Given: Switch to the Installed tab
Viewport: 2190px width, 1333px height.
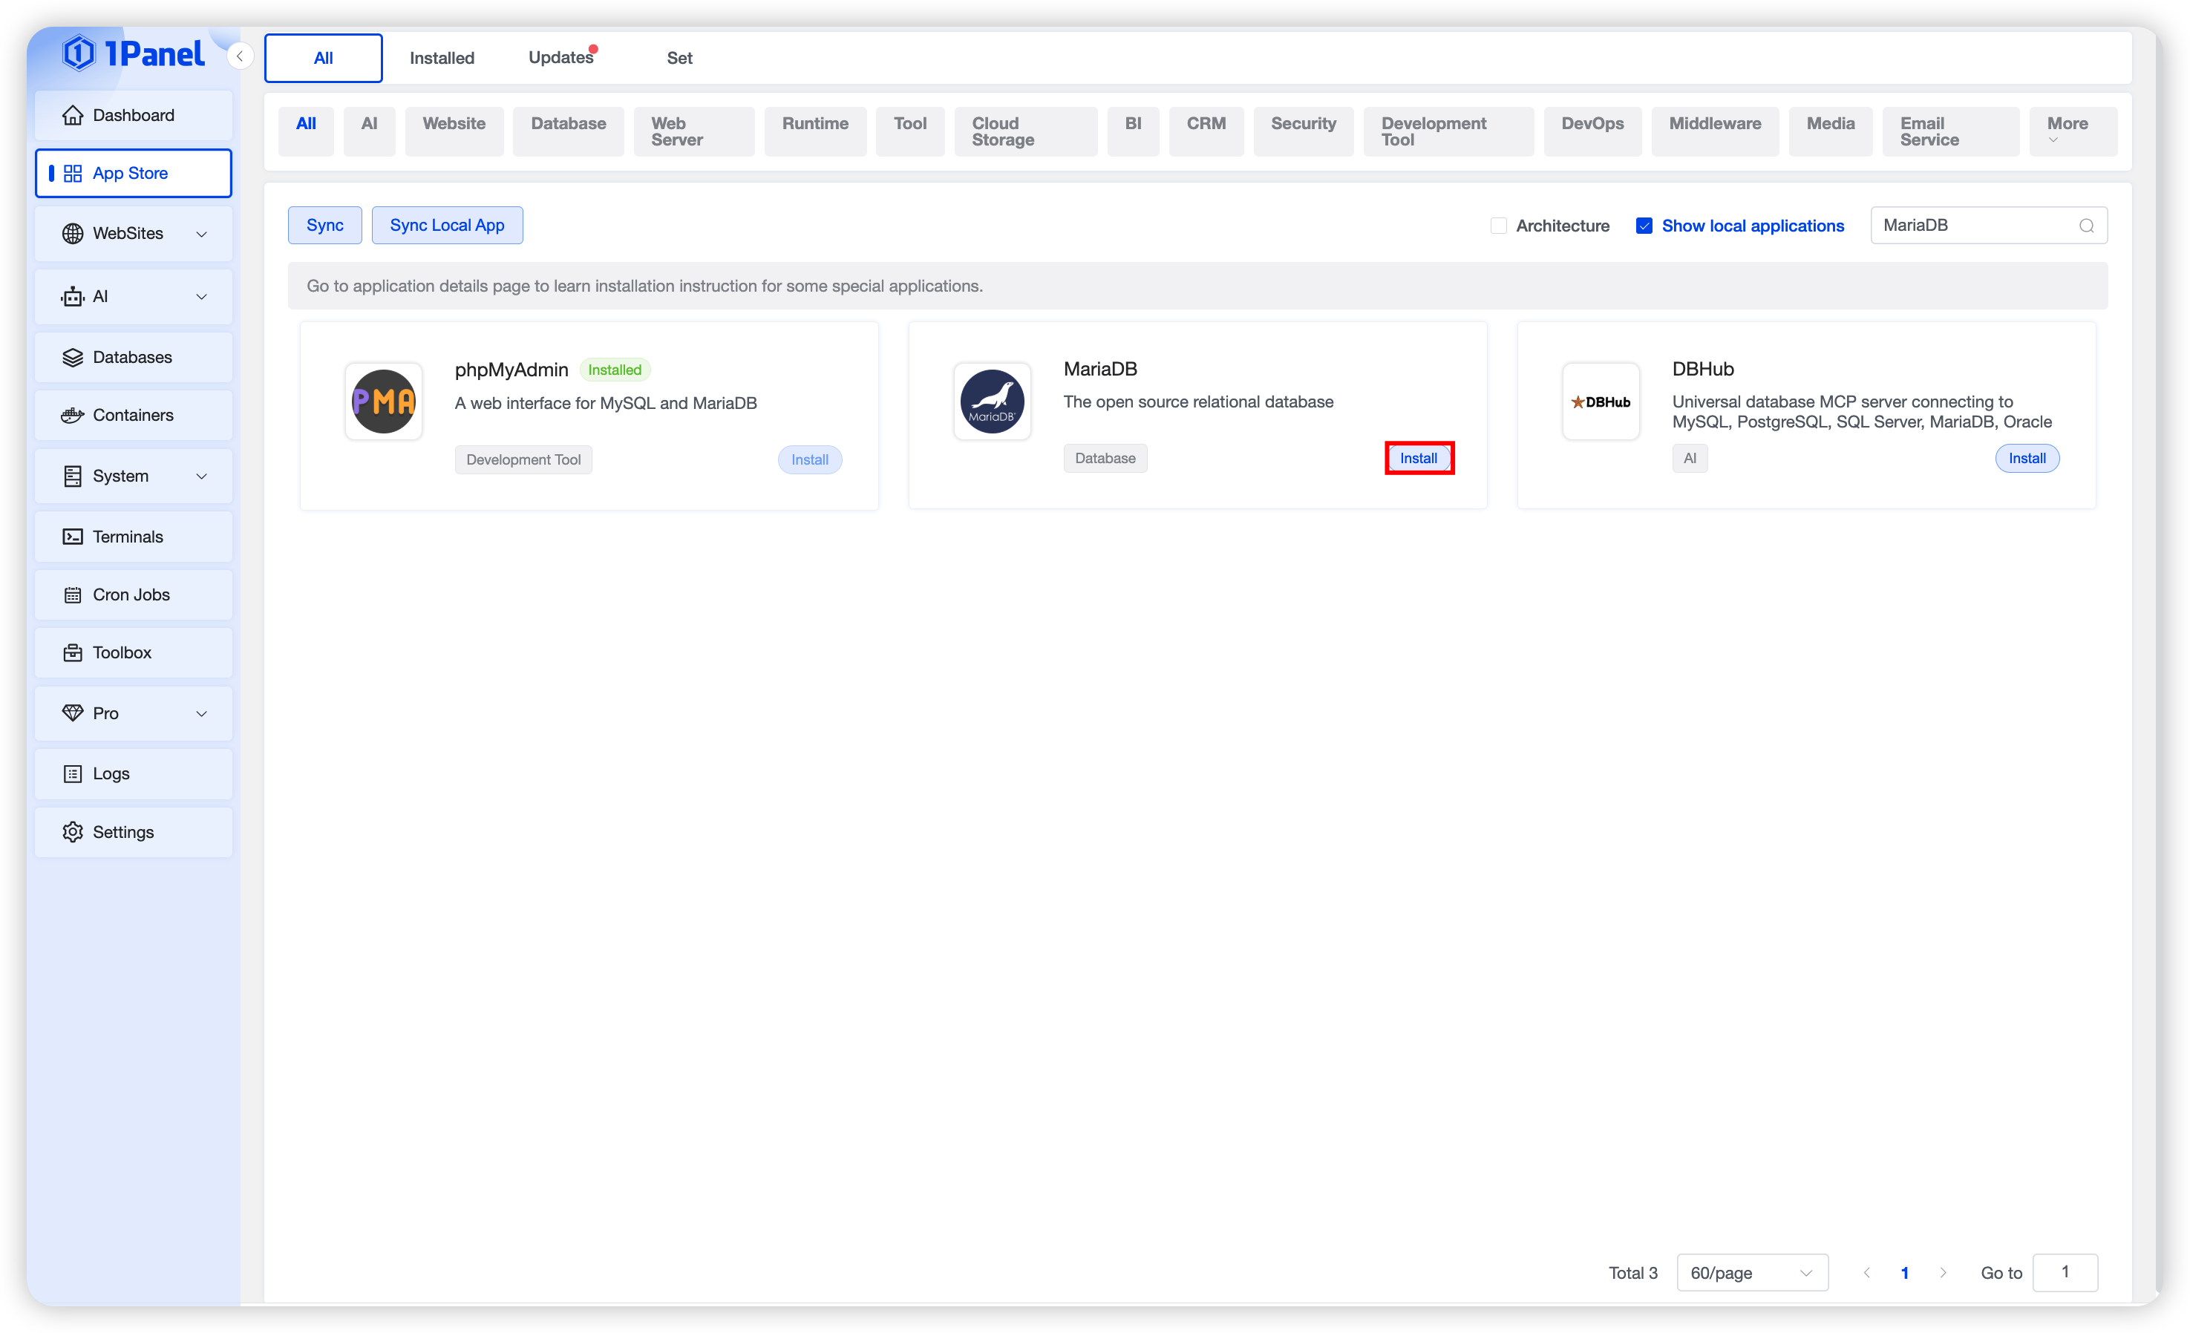Looking at the screenshot, I should point(442,58).
